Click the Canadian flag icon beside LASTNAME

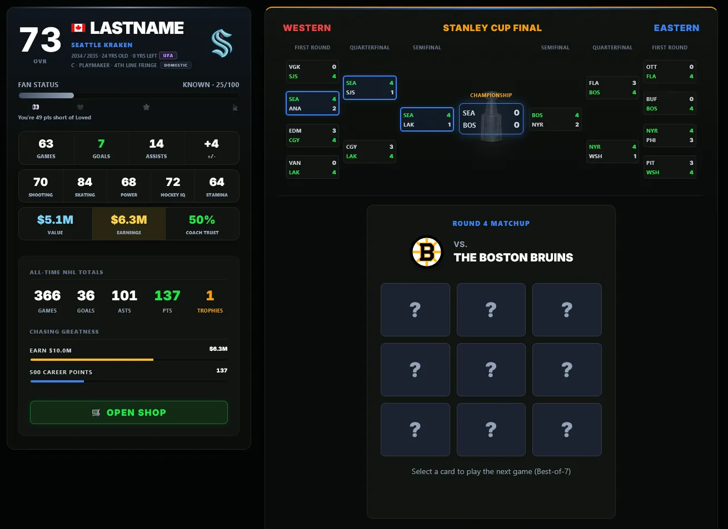pyautogui.click(x=78, y=28)
